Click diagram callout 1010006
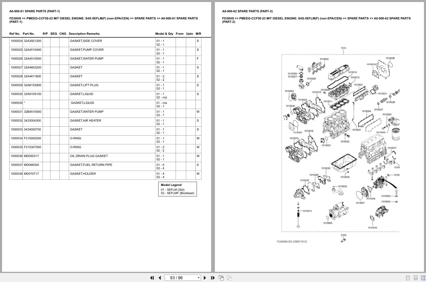426x282 pixels. pyautogui.click(x=390, y=58)
